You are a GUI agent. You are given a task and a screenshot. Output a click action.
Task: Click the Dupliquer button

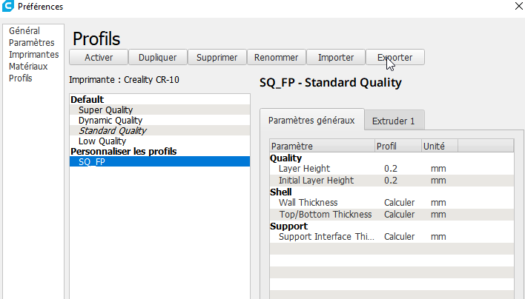pos(157,57)
